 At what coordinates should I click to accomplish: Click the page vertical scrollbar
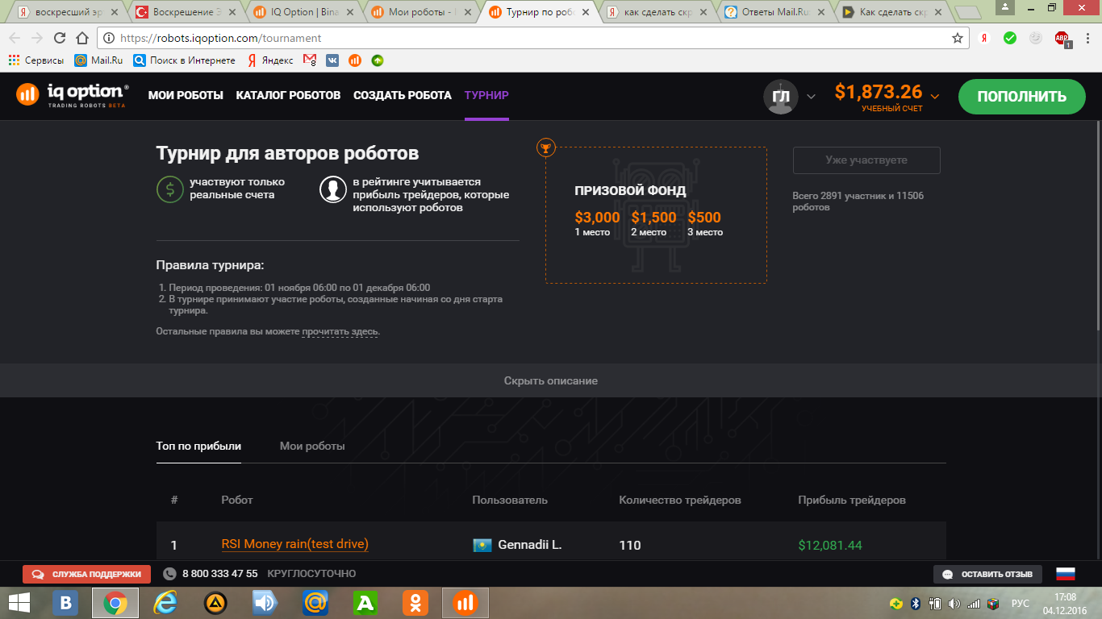tap(1097, 226)
